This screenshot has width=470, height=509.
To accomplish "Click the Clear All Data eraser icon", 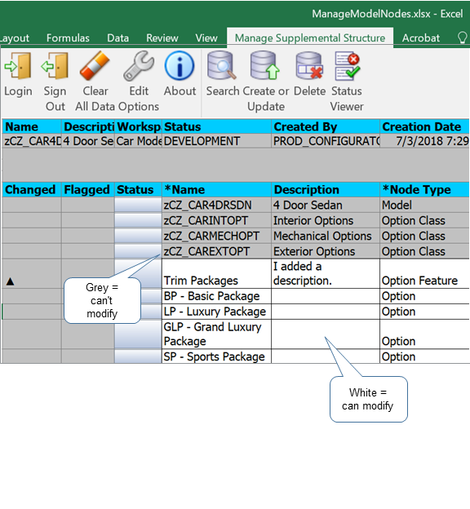I will point(95,65).
